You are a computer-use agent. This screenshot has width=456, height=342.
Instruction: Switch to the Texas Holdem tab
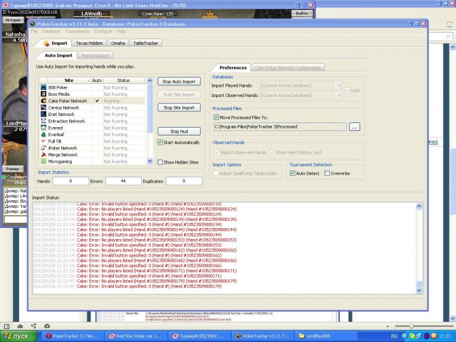coord(89,43)
